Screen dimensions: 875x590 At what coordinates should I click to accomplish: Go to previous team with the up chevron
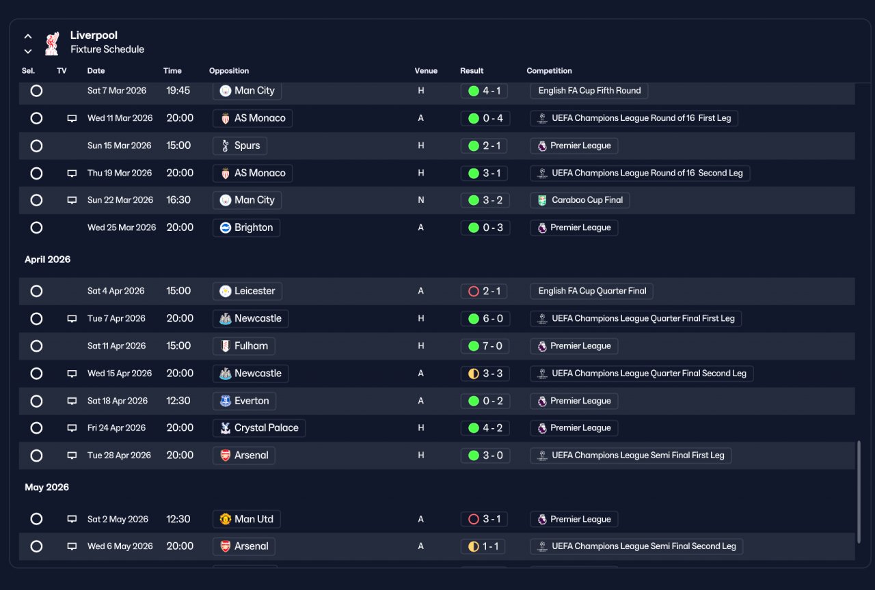[28, 36]
